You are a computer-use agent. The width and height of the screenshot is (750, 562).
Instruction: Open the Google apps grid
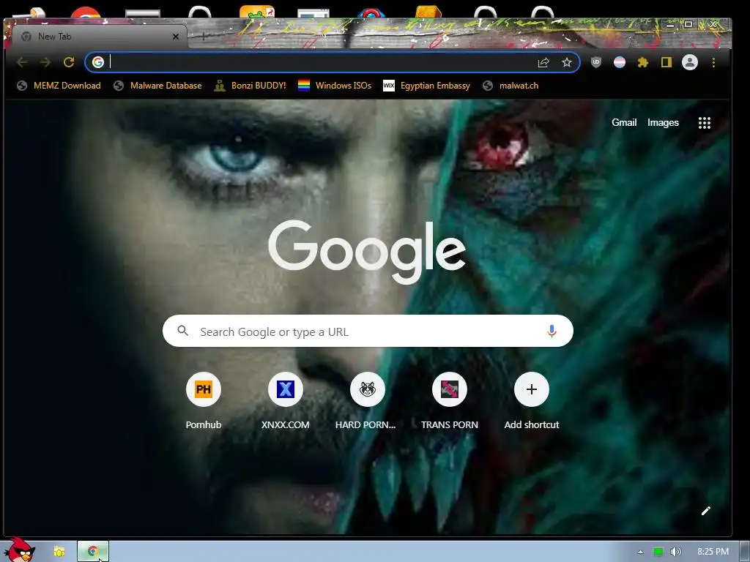705,123
